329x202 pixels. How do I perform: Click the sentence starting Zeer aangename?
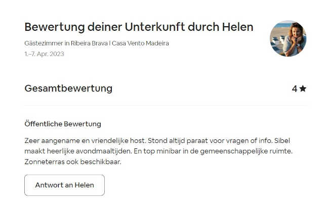(85, 140)
